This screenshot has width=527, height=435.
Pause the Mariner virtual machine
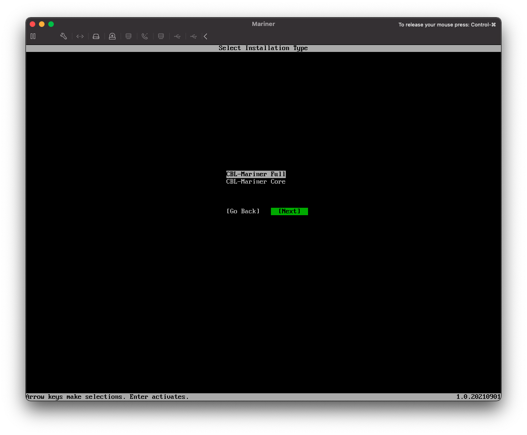pos(33,36)
